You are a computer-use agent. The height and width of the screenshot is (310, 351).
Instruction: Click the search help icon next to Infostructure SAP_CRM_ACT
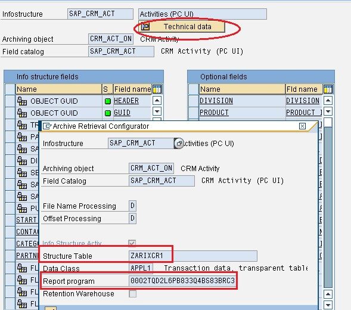[x=179, y=143]
